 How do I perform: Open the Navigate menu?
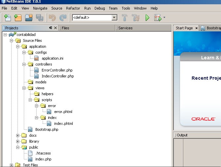tap(40, 8)
